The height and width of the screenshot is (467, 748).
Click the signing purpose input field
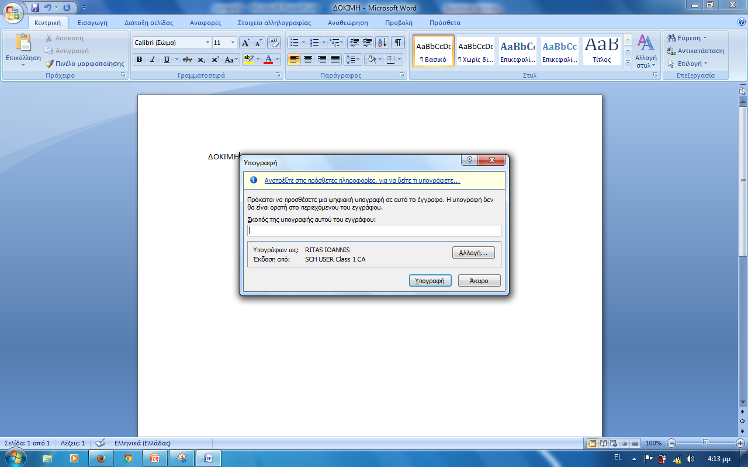374,231
